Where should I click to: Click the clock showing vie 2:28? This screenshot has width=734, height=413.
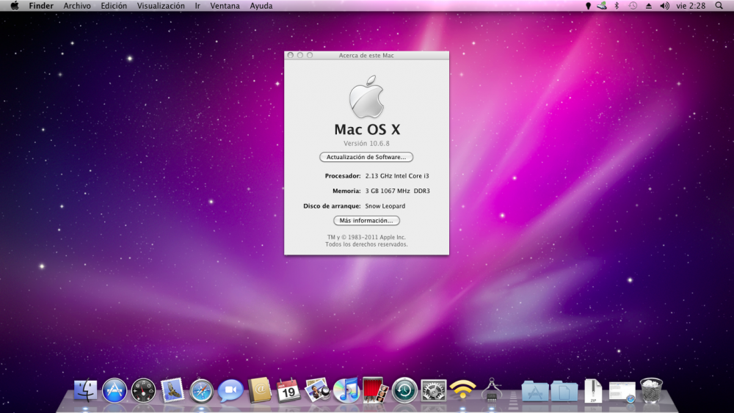(691, 6)
